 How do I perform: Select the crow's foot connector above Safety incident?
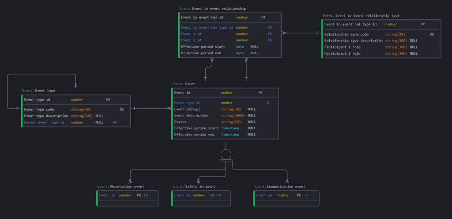pos(199,180)
